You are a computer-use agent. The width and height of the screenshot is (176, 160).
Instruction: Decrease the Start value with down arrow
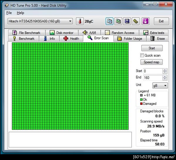165,72
